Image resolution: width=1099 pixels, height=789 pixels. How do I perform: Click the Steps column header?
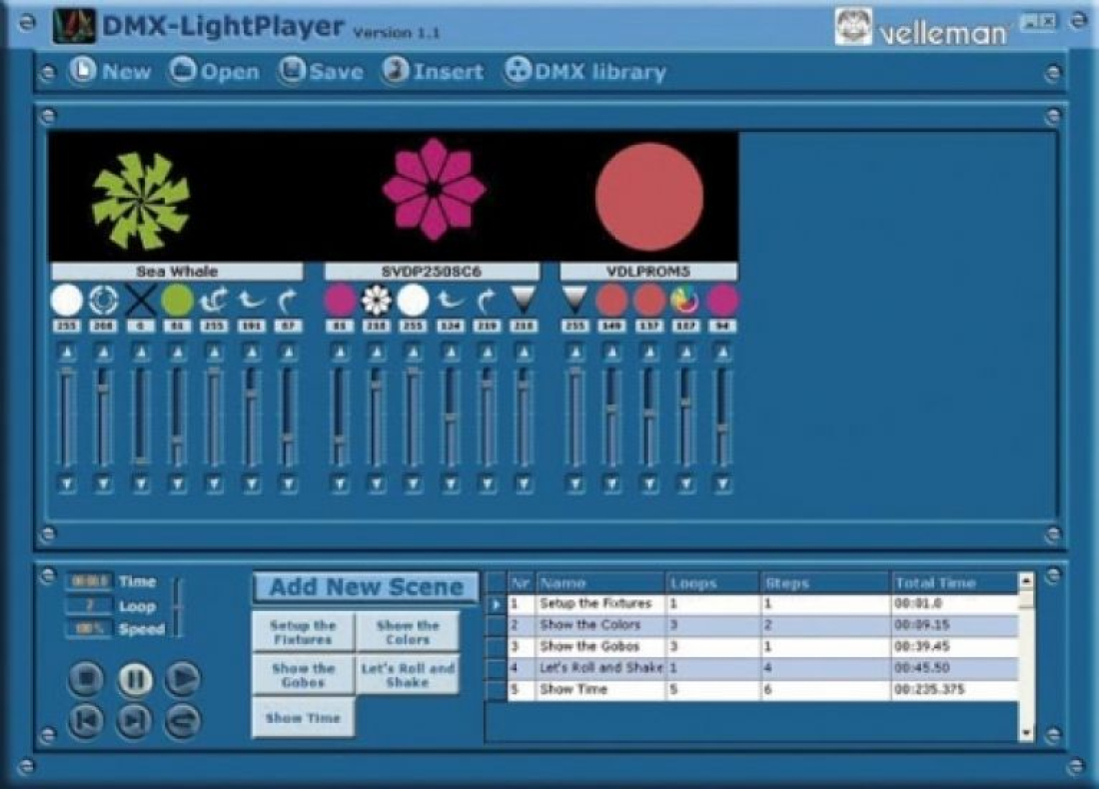pyautogui.click(x=825, y=583)
